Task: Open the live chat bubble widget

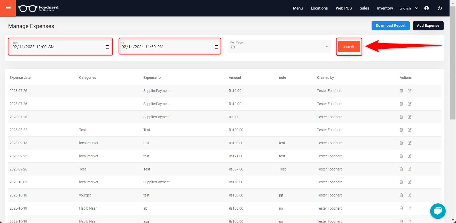Action: click(438, 211)
